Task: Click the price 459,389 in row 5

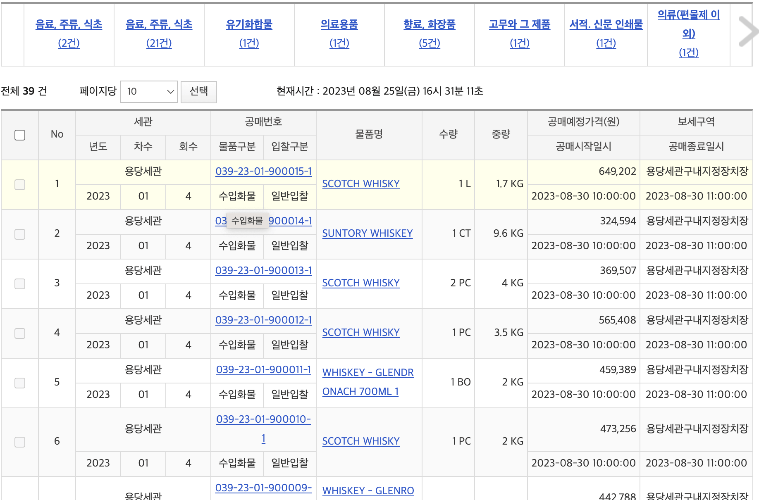Action: click(x=618, y=370)
